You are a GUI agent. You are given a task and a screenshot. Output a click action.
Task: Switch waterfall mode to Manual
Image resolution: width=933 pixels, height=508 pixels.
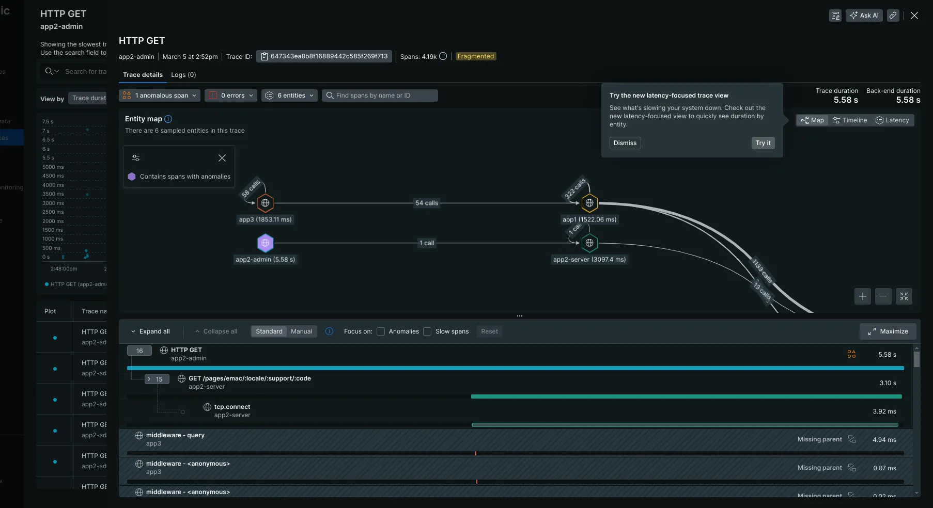coord(302,331)
